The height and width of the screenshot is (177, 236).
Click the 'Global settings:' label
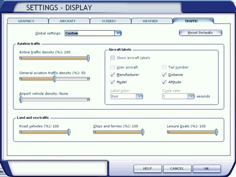48,33
